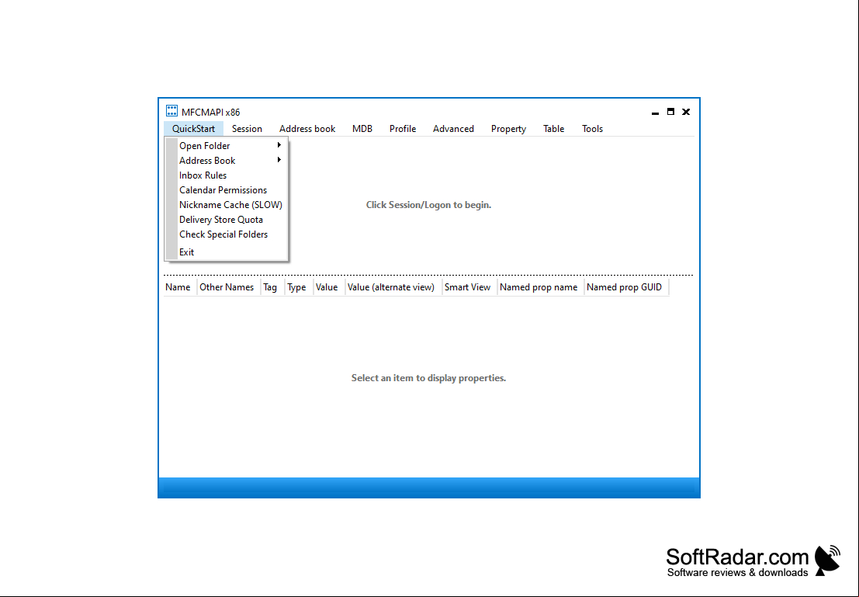The height and width of the screenshot is (597, 859).
Task: Click the MFCMAPI application icon in title bar
Action: point(171,111)
